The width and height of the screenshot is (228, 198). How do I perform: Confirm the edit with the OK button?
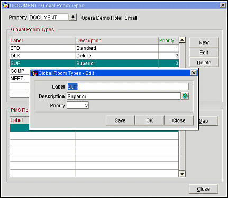point(150,120)
